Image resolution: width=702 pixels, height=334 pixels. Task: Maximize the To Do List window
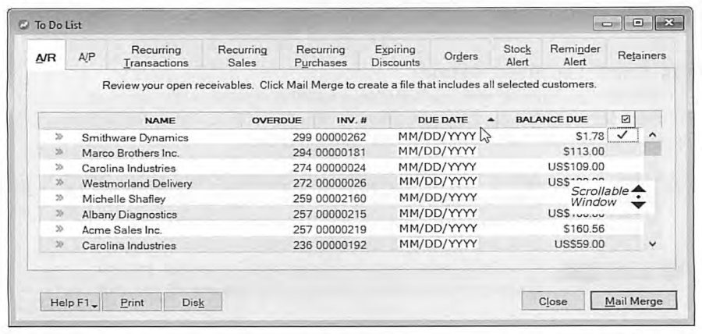coord(638,23)
